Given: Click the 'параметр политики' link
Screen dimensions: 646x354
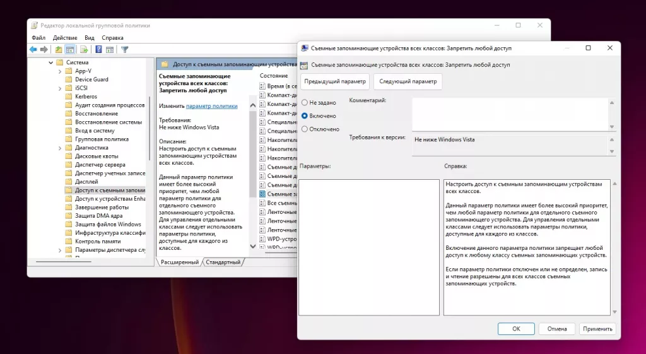Looking at the screenshot, I should [x=211, y=107].
